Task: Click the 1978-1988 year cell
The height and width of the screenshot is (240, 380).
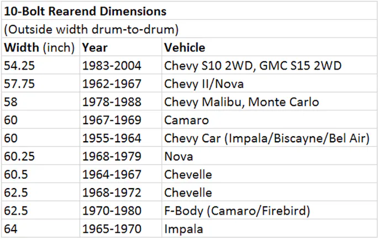Action: tap(112, 102)
